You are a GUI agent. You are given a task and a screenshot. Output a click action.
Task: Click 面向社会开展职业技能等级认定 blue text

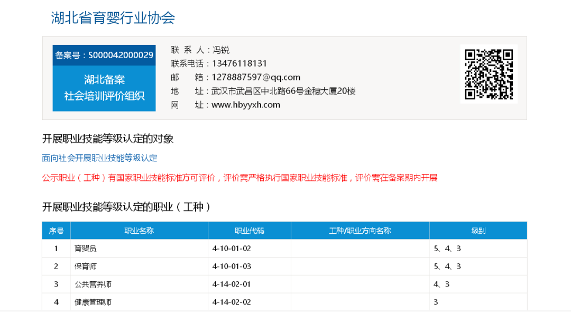coord(100,158)
